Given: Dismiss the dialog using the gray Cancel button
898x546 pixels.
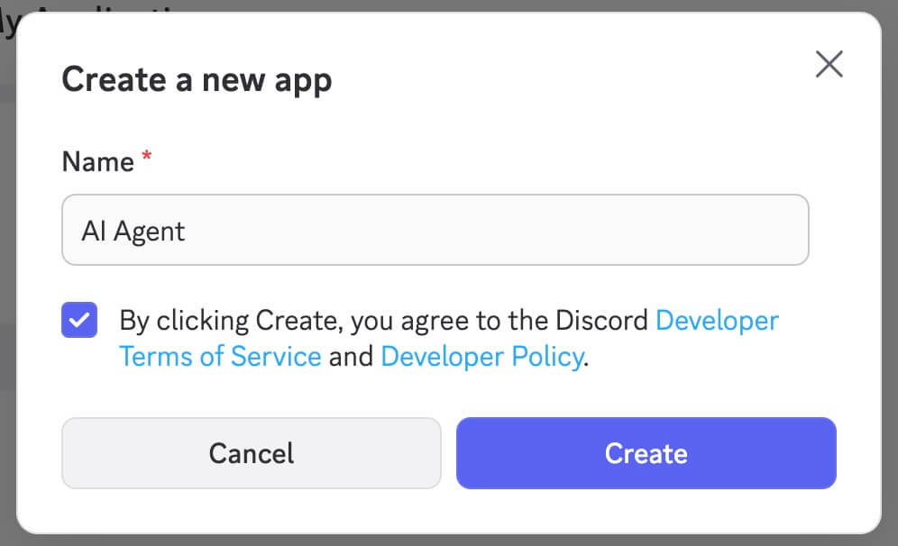Looking at the screenshot, I should click(x=251, y=452).
